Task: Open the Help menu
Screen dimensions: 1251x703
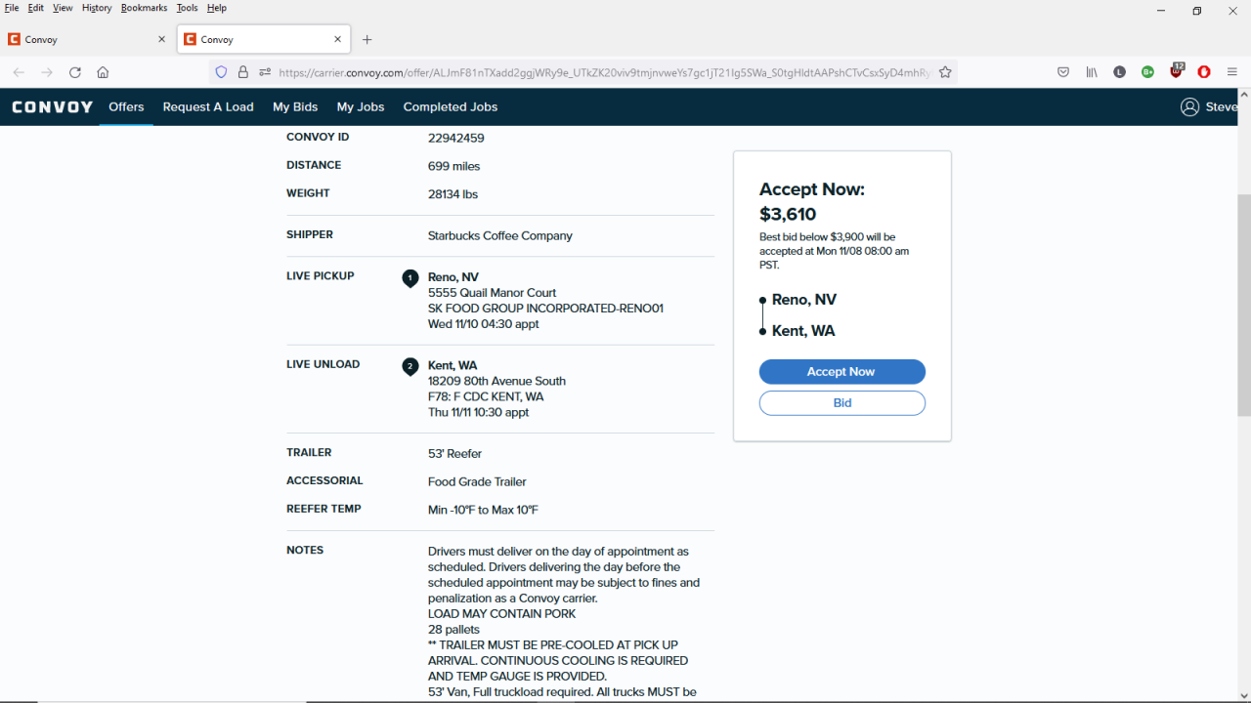Action: pyautogui.click(x=217, y=8)
